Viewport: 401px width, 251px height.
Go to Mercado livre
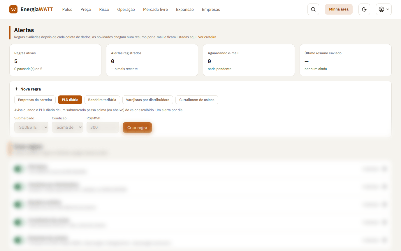tap(155, 9)
